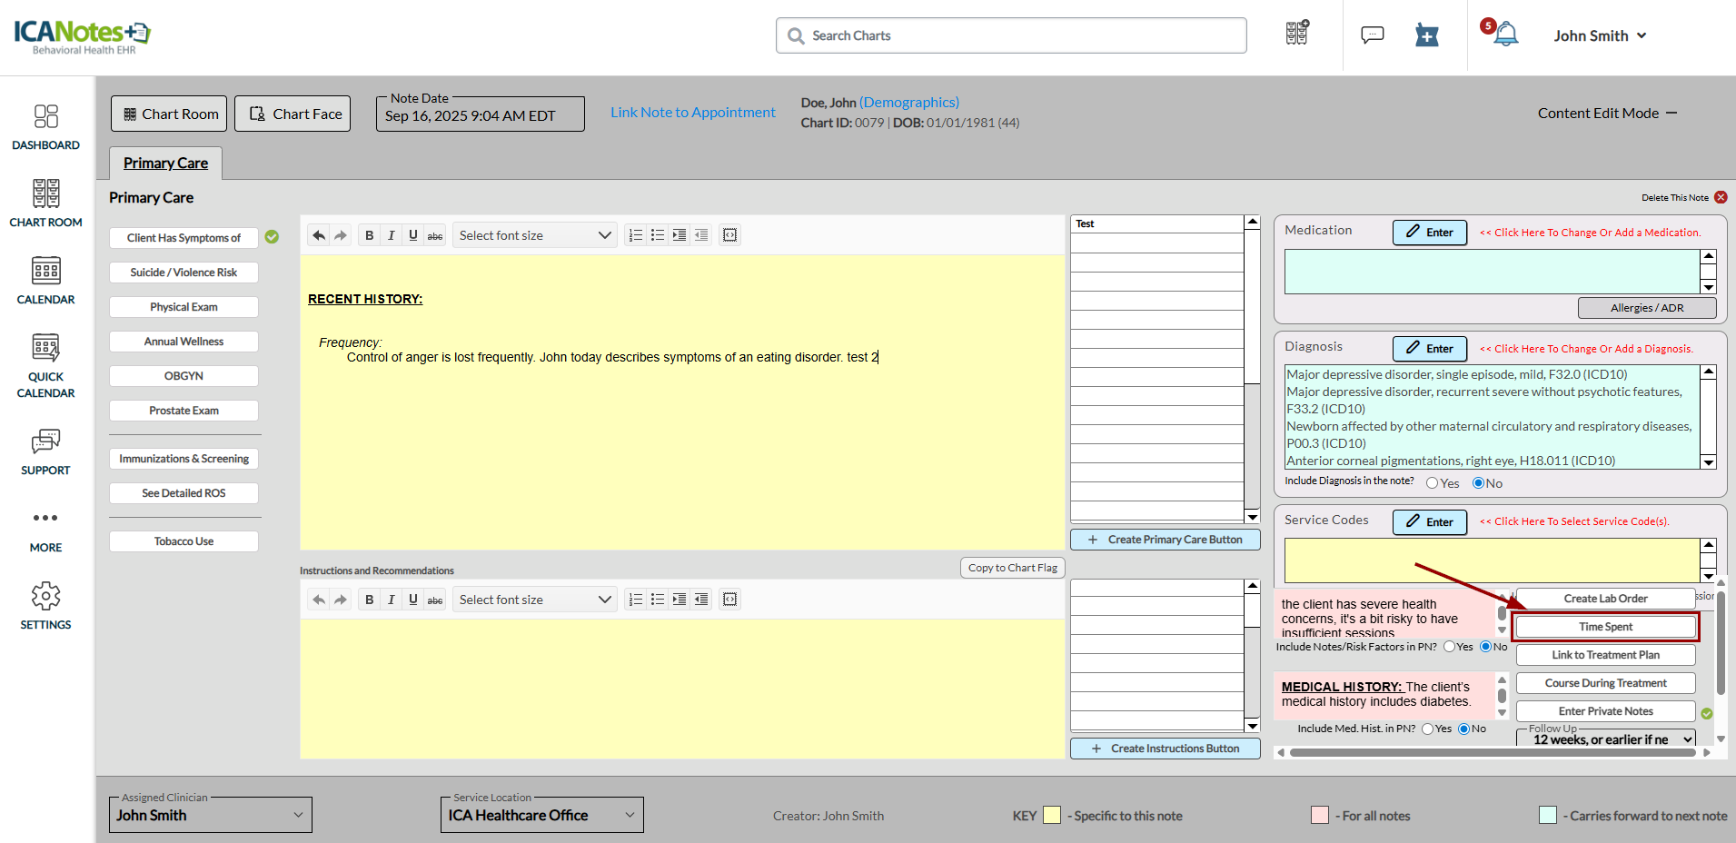Open Suicide / Violence Risk section
Screen dimensions: 1736x843
point(184,273)
